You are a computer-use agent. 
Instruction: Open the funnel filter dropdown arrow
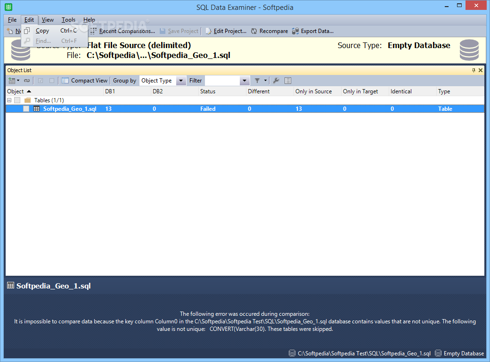[265, 81]
